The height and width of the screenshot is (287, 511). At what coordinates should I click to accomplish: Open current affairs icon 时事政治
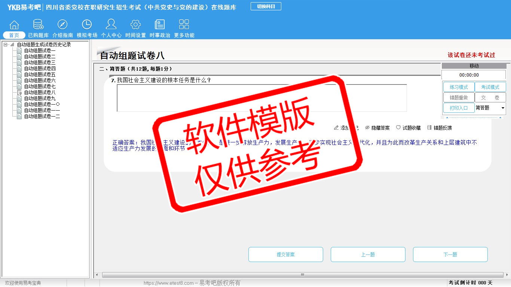click(160, 25)
